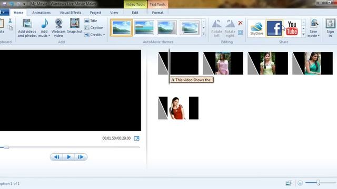Copy with the clipboard copy icon
This screenshot has width=337, height=189.
(10, 28)
